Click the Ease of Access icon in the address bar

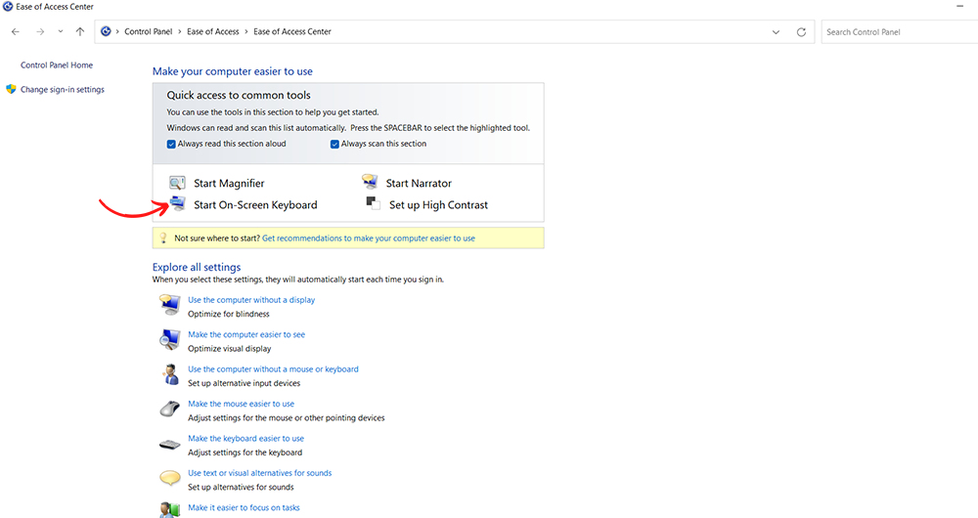(x=106, y=31)
